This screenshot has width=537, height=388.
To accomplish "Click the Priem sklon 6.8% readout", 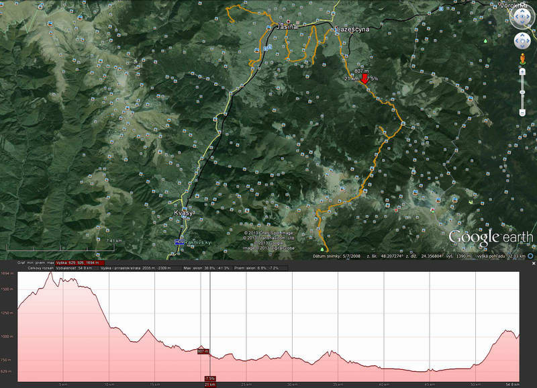I will [x=256, y=268].
